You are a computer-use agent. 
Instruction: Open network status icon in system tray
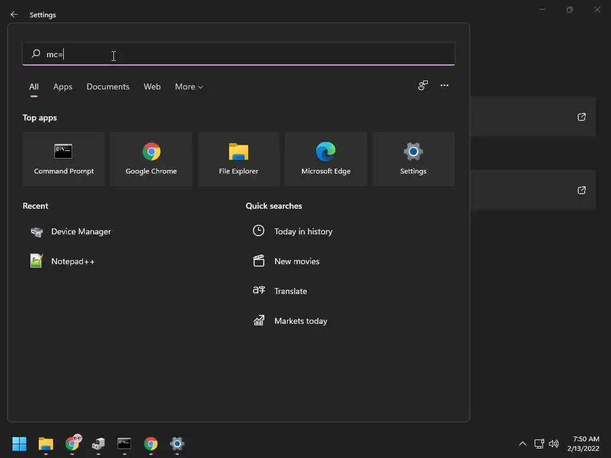(539, 444)
